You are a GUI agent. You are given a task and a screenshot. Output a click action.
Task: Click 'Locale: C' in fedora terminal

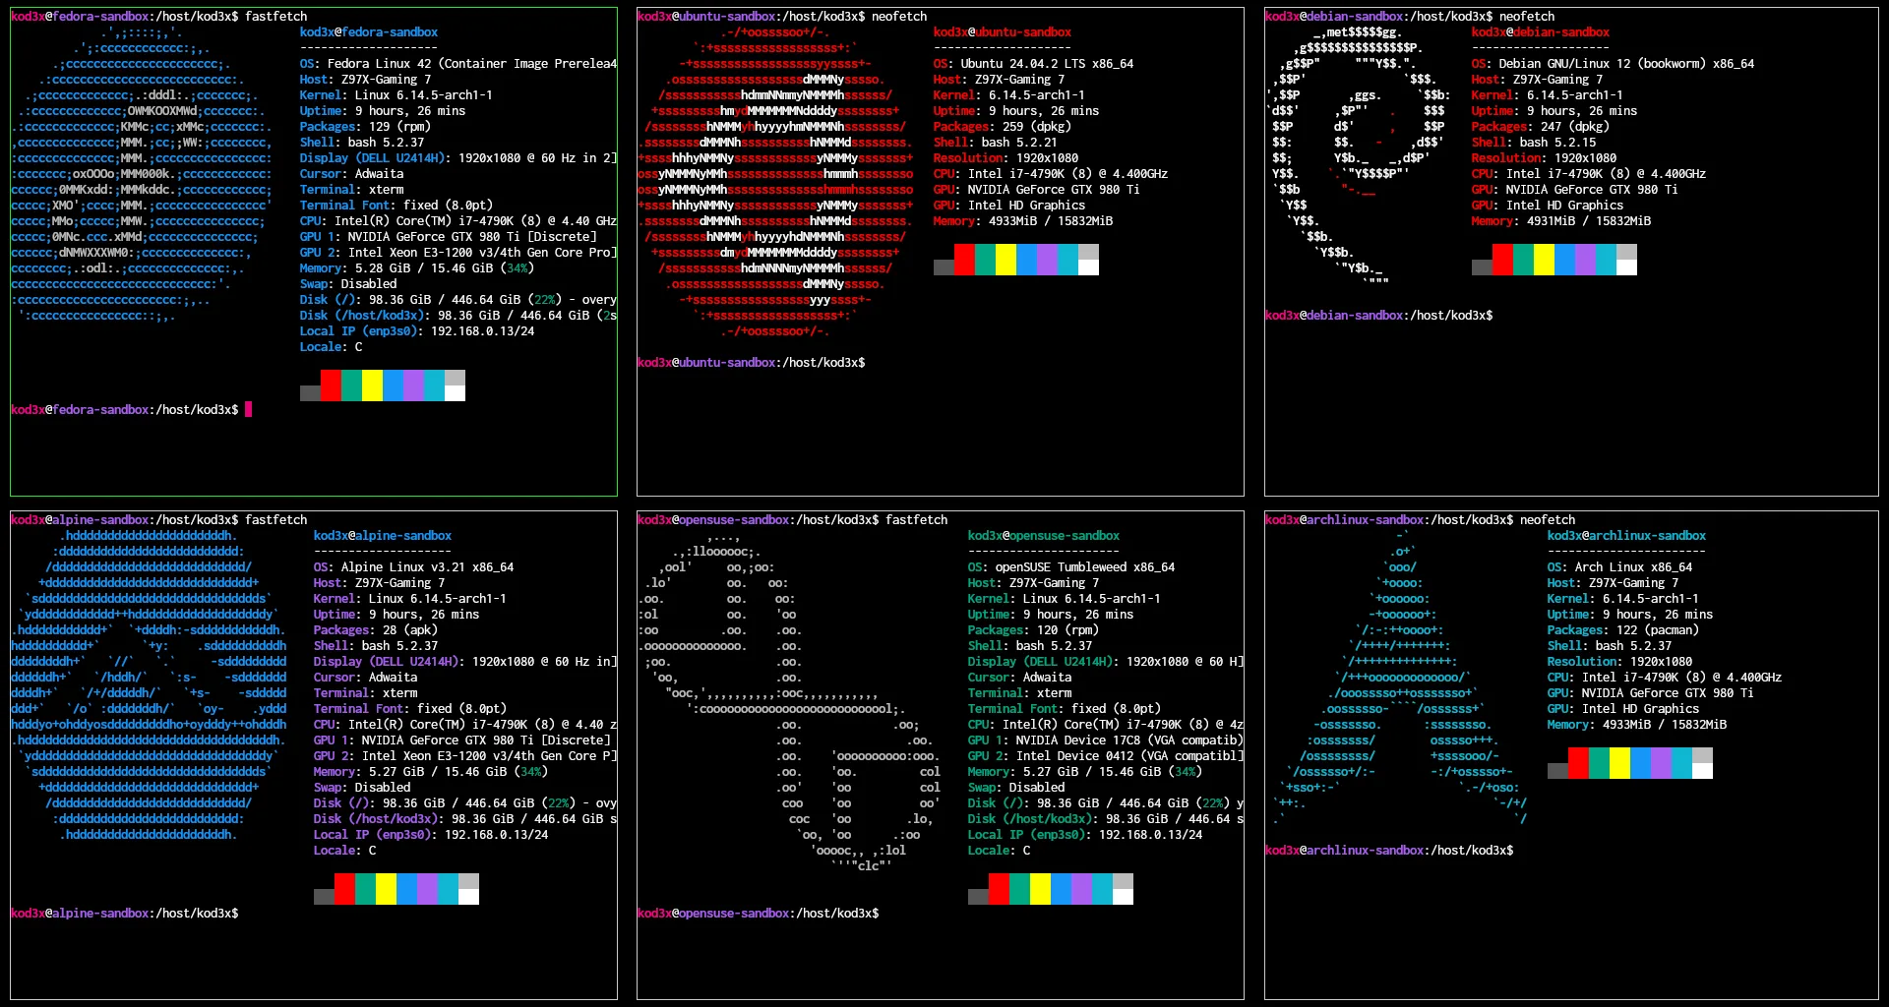click(x=331, y=347)
